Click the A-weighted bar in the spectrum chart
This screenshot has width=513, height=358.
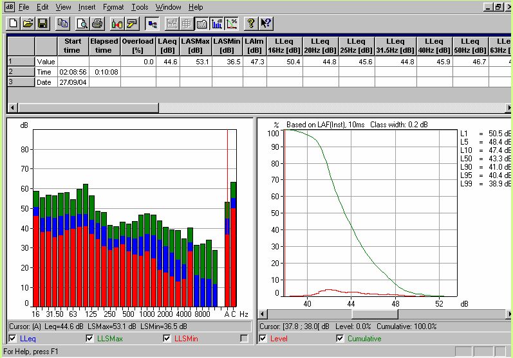click(x=227, y=255)
